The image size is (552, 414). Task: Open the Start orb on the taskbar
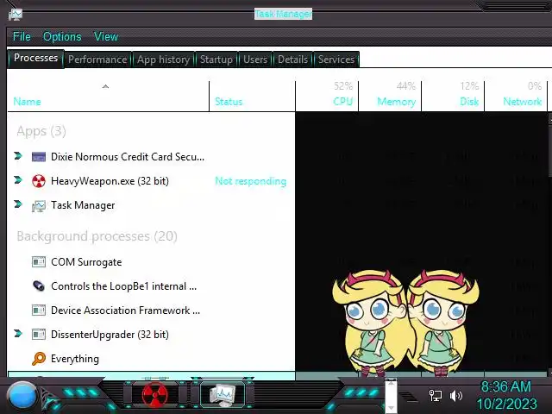pos(22,396)
